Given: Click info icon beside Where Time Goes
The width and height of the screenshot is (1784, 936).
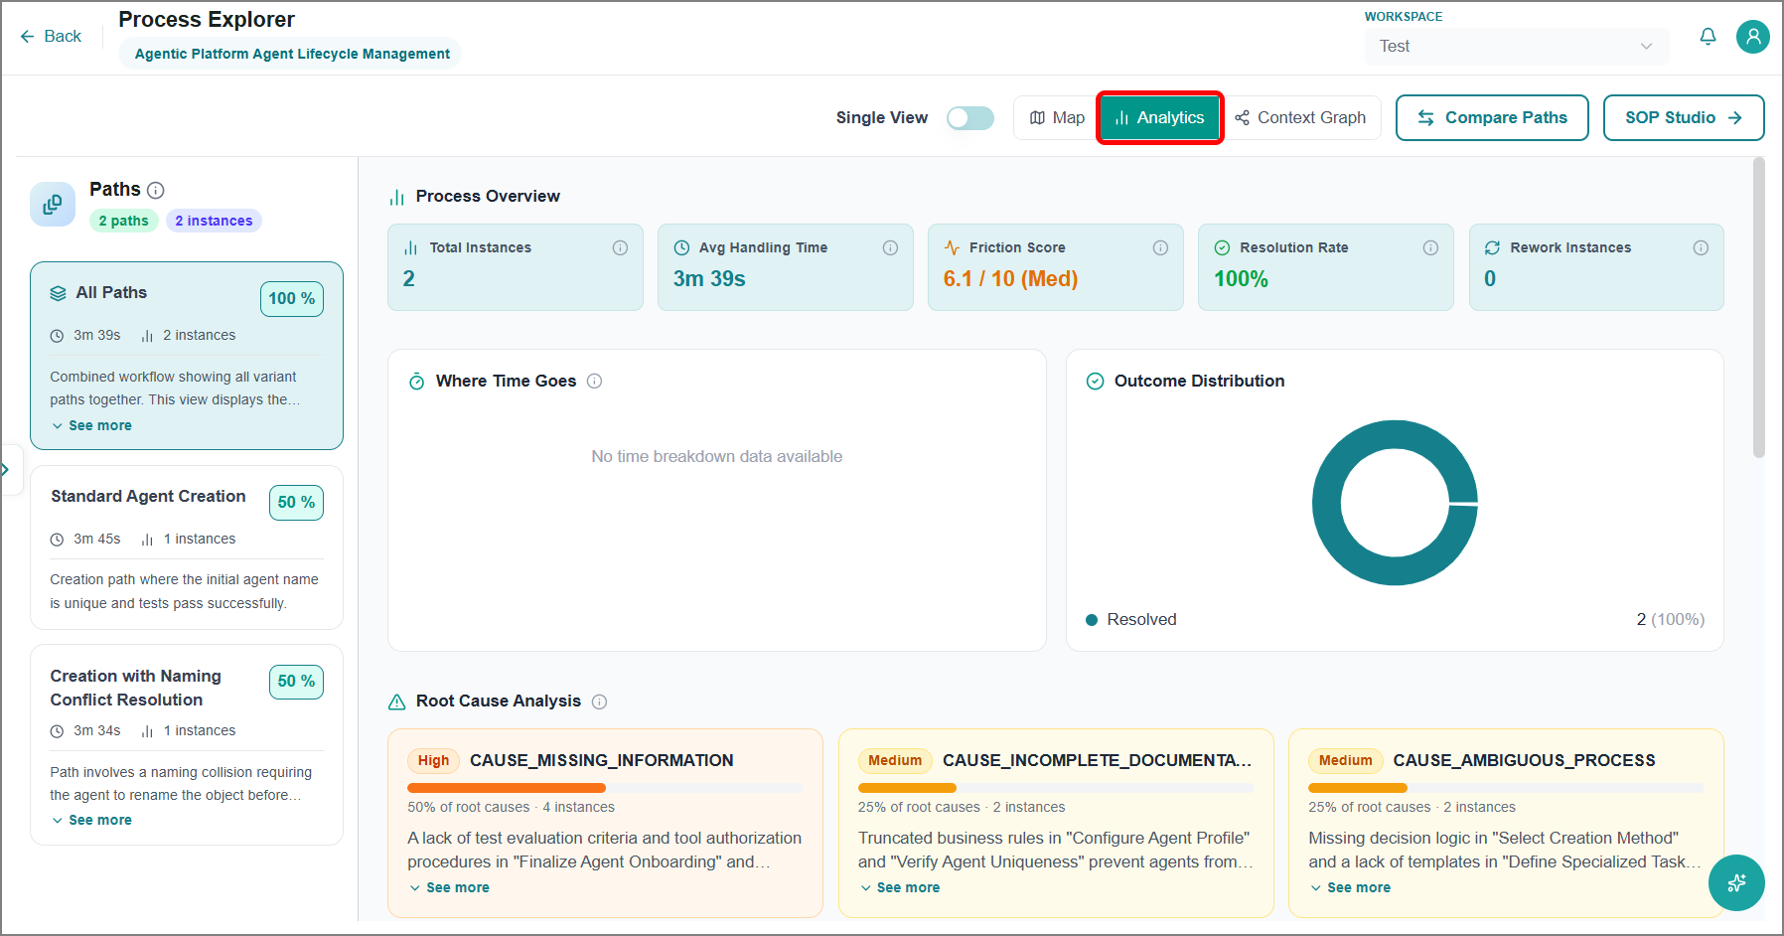Looking at the screenshot, I should (594, 381).
